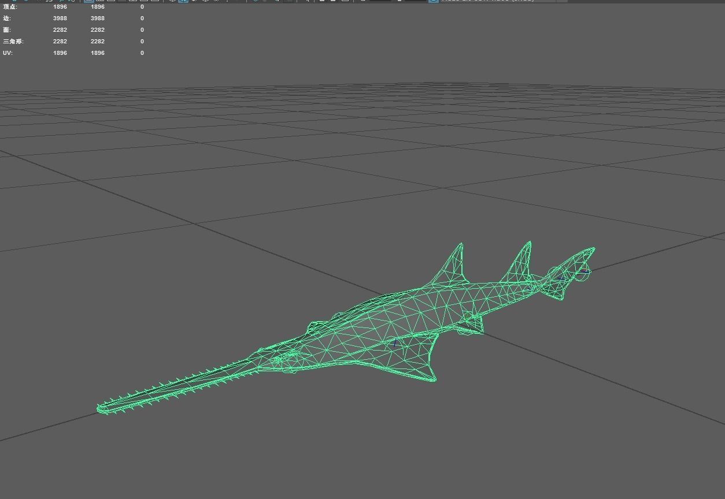Click the 面 label in the poly count HUD
This screenshot has height=499, width=725.
tap(7, 30)
